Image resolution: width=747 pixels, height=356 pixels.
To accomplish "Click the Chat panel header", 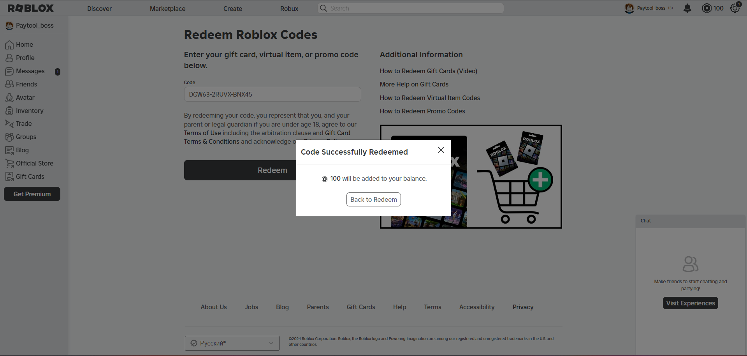I will pos(691,221).
